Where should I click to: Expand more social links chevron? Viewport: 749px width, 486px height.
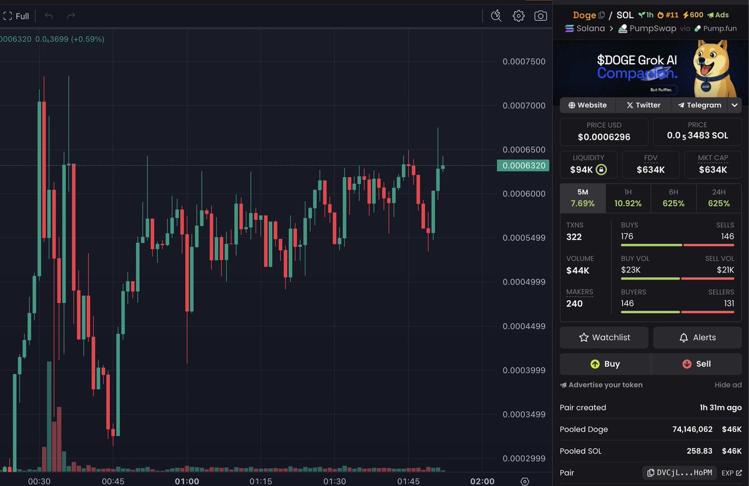pyautogui.click(x=735, y=105)
